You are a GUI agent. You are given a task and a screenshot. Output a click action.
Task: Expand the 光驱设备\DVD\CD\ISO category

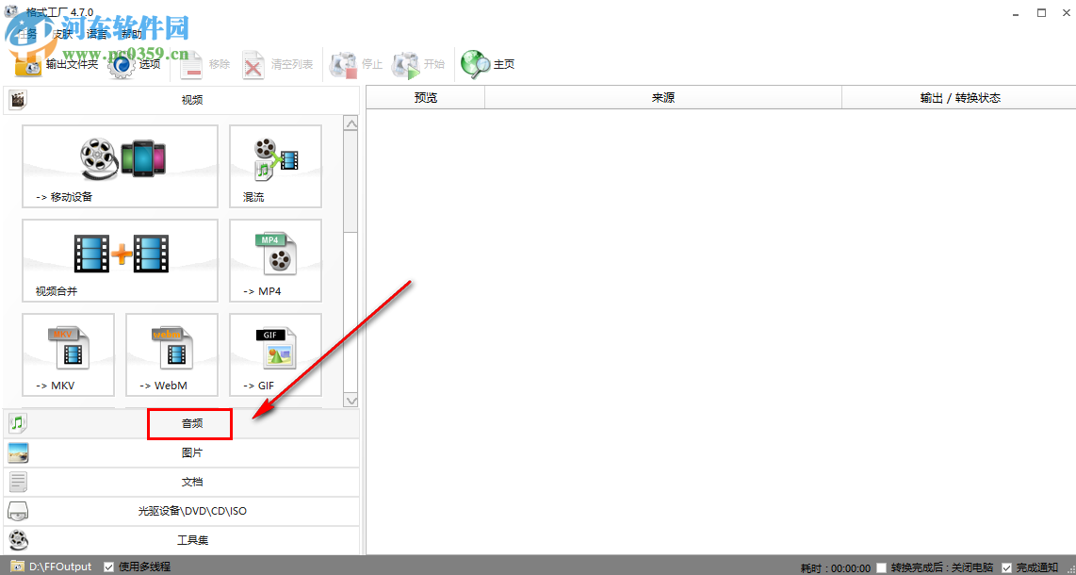pos(181,511)
